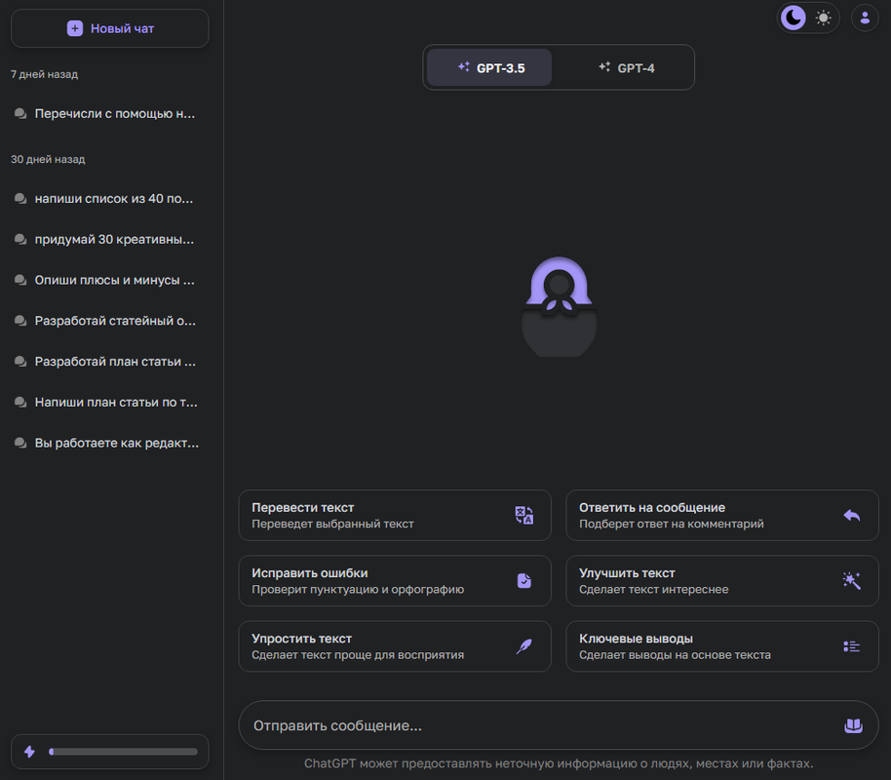Click magic wand icon in 'Улучшить текст'
The image size is (891, 780).
(x=852, y=580)
